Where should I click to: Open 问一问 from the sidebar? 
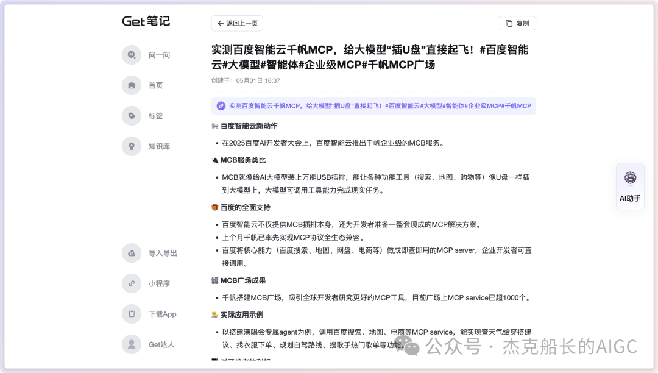pos(159,55)
